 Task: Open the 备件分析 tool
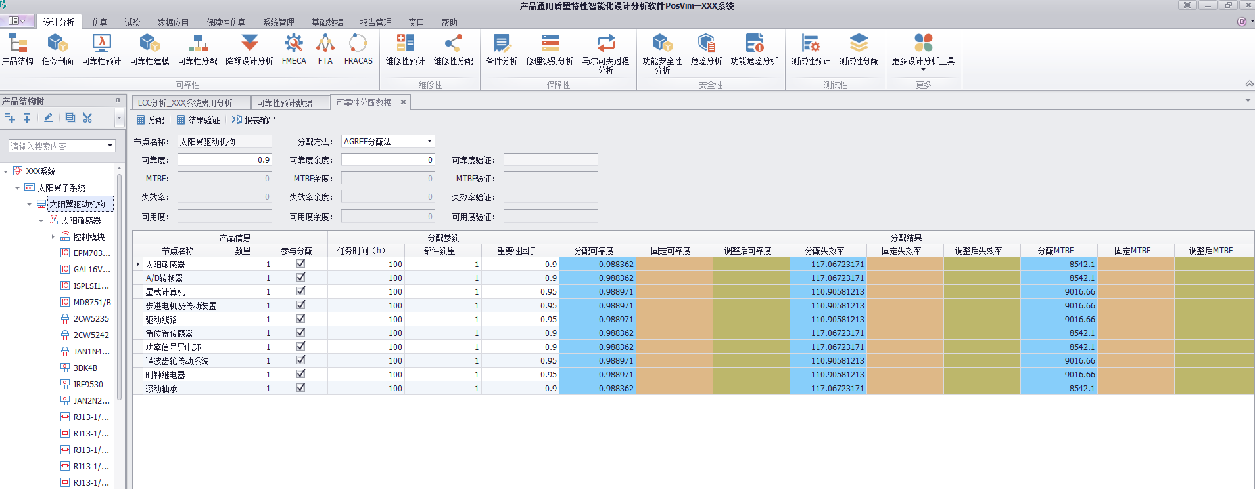point(502,50)
